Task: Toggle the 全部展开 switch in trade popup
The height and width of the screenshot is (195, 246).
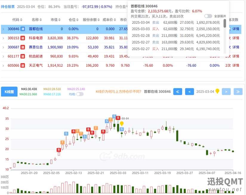Action: [208, 16]
